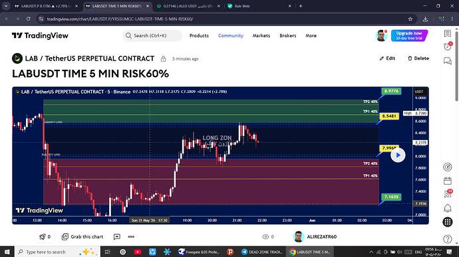
Task: Click the 7.1635 green price label
Action: [x=391, y=197]
